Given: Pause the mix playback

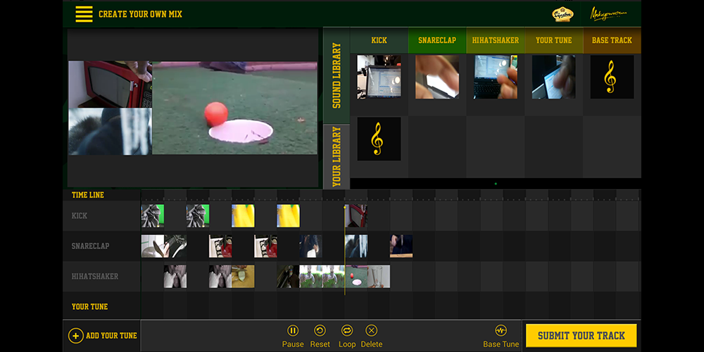Looking at the screenshot, I should (293, 331).
